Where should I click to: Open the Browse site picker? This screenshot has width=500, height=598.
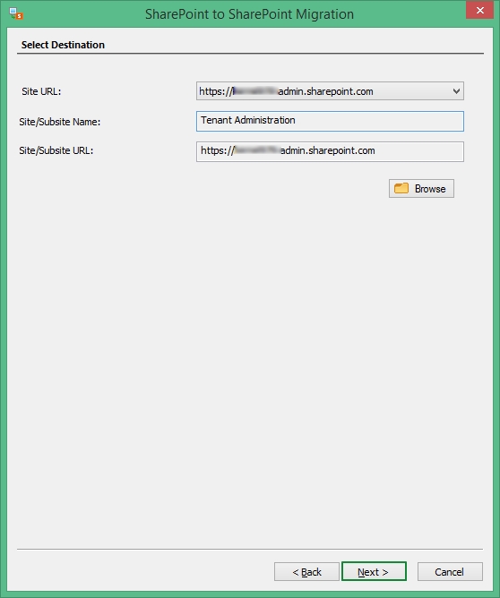421,188
